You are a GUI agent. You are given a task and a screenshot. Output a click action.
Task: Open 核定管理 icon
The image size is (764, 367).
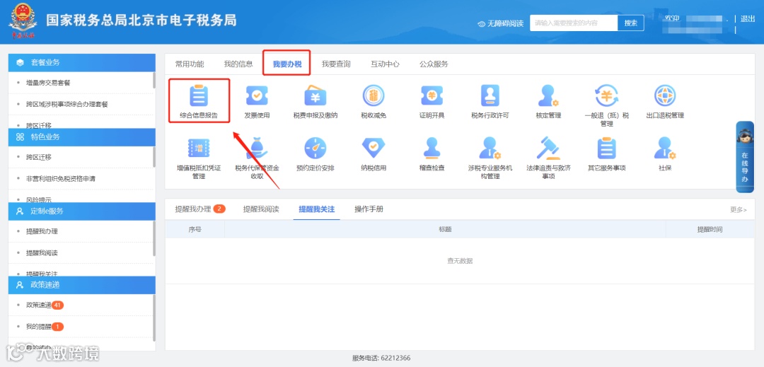pyautogui.click(x=549, y=95)
